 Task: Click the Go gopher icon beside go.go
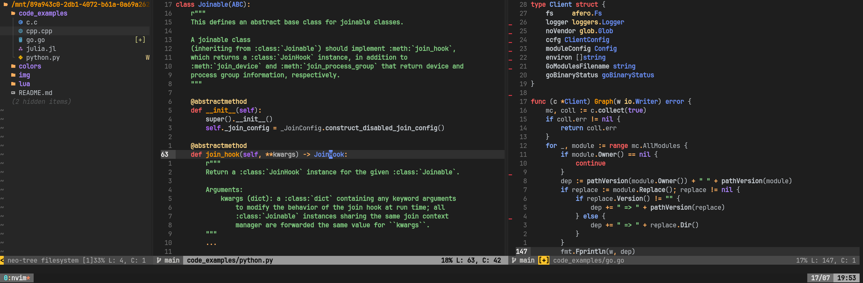click(x=20, y=40)
